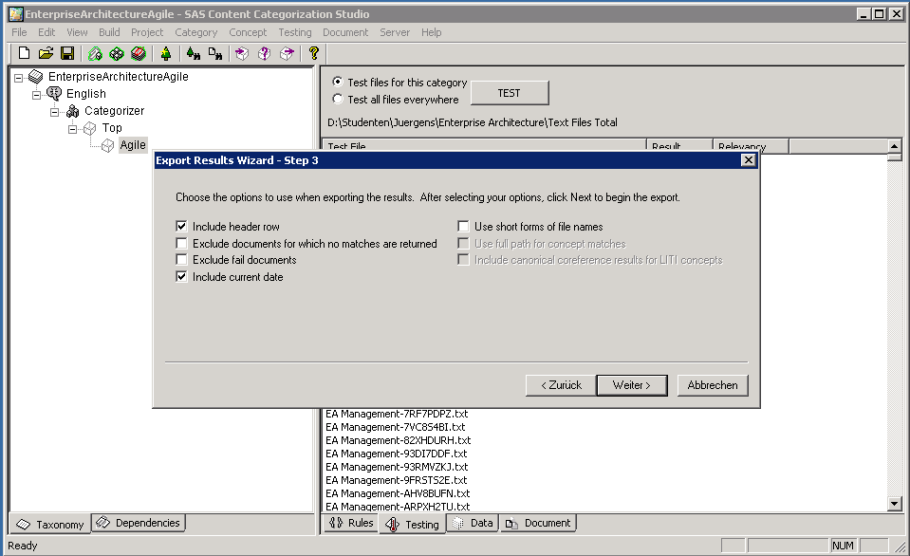This screenshot has width=910, height=556.
Task: Open the Document tab
Action: (538, 523)
